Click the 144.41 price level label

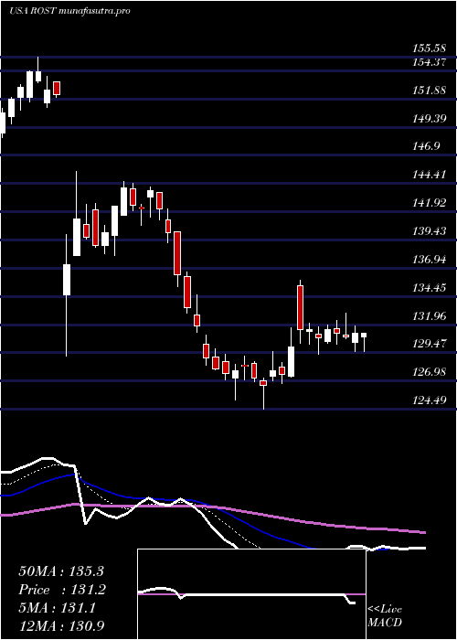click(429, 175)
